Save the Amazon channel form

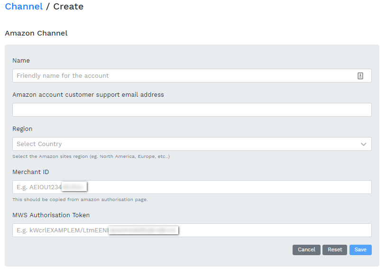click(360, 250)
